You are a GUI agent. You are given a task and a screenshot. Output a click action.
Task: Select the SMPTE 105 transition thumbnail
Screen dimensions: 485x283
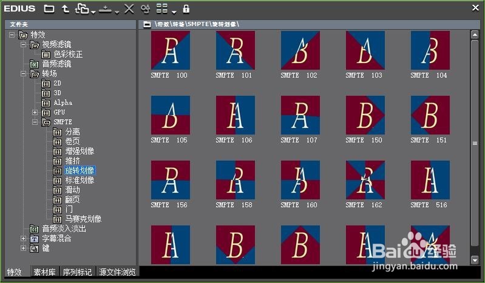(x=170, y=115)
